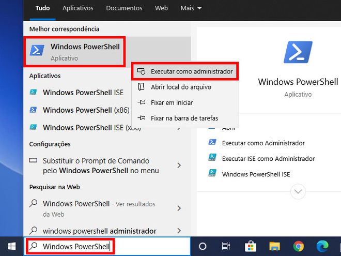Choose Executar como administrador in the context menu

point(185,71)
